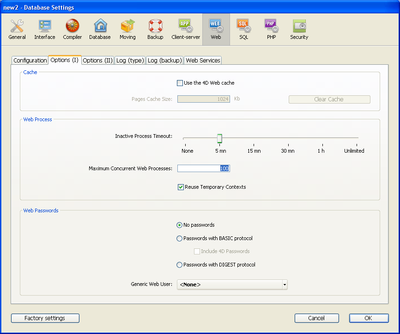Choose Passwords with DIGEST protocol
This screenshot has height=334, width=400.
coord(180,265)
